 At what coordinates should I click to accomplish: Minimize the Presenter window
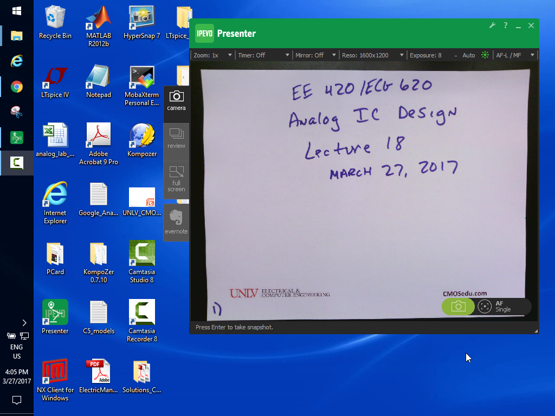(x=518, y=26)
